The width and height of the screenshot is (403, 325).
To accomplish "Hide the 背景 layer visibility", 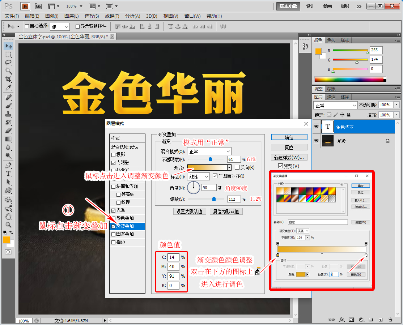I will 316,141.
